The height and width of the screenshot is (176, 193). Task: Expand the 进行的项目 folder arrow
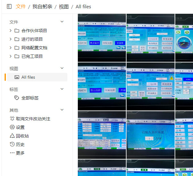pyautogui.click(x=11, y=39)
